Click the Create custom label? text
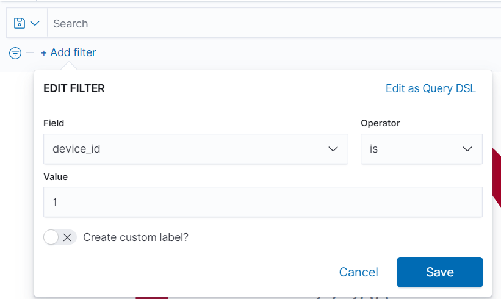 point(135,237)
